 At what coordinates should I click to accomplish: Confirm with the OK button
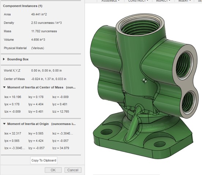pos(53,170)
